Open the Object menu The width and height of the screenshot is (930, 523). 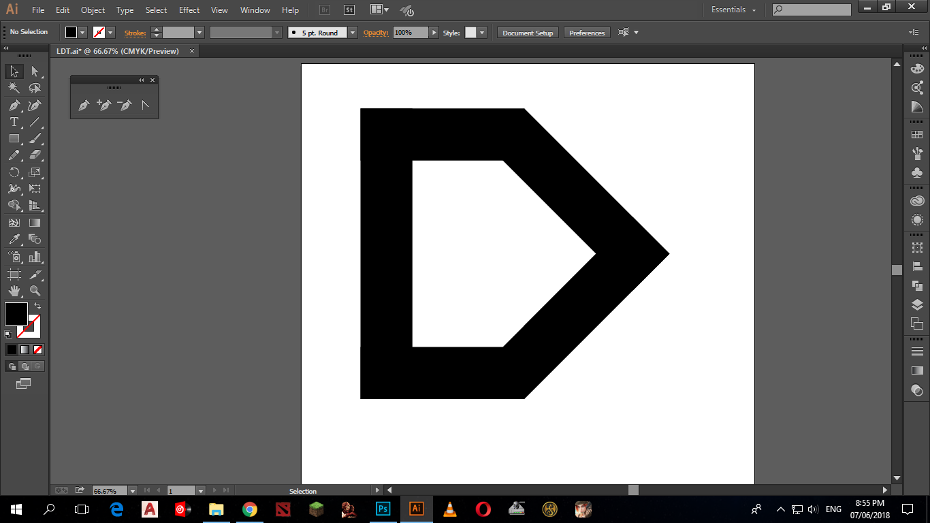[93, 10]
